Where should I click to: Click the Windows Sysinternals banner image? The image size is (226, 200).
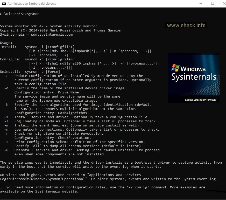click(194, 78)
